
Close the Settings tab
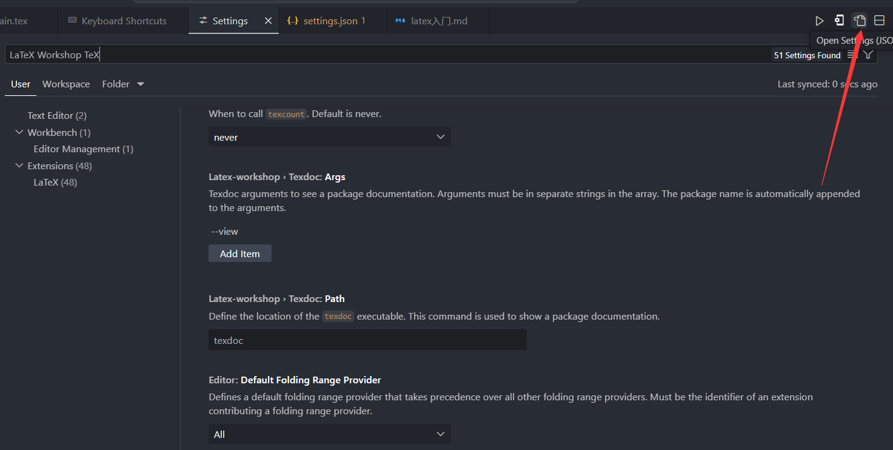pyautogui.click(x=268, y=21)
